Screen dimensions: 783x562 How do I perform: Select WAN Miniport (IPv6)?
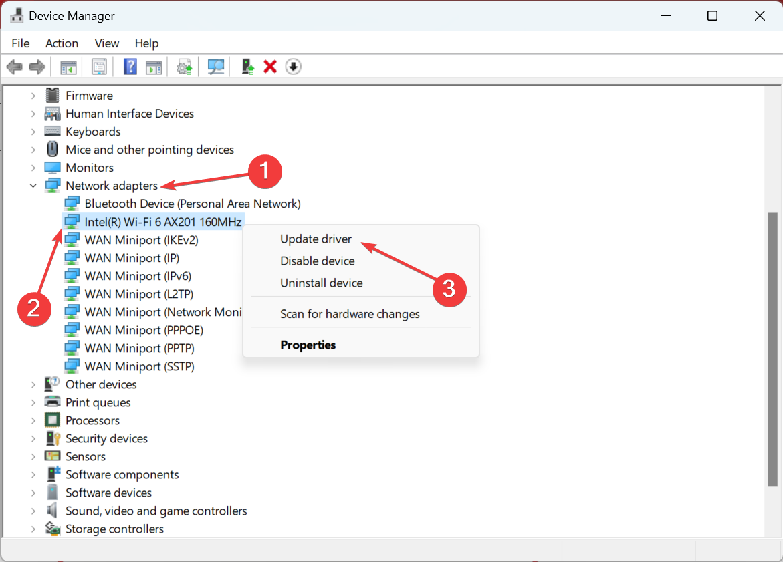[138, 275]
